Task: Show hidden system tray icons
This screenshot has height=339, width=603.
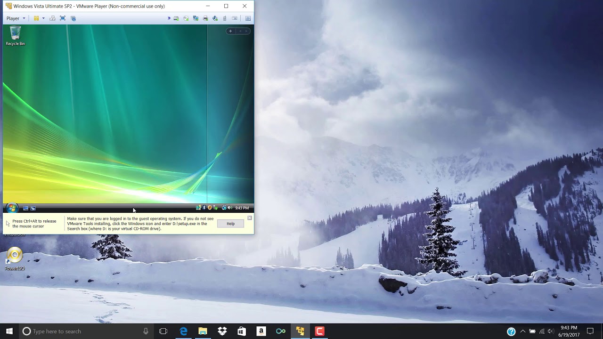Action: tap(522, 331)
